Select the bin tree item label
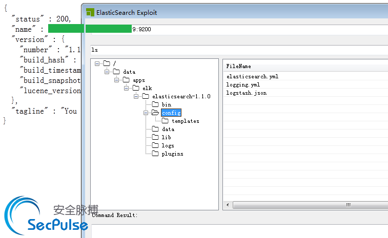Image resolution: width=388 pixels, height=238 pixels. pyautogui.click(x=166, y=104)
